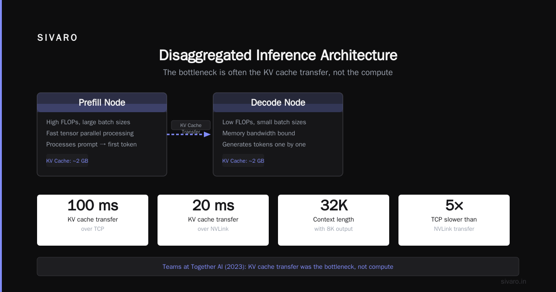Click 'Processes prompt → first token' text
556x292 pixels.
91,144
